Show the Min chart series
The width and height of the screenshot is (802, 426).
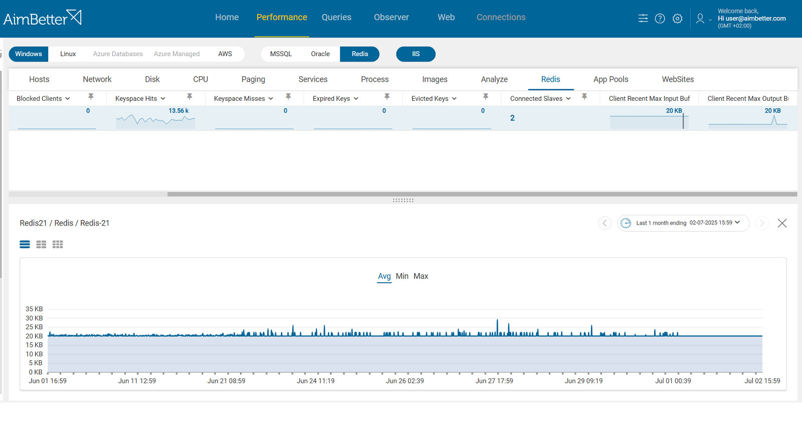[x=402, y=276]
